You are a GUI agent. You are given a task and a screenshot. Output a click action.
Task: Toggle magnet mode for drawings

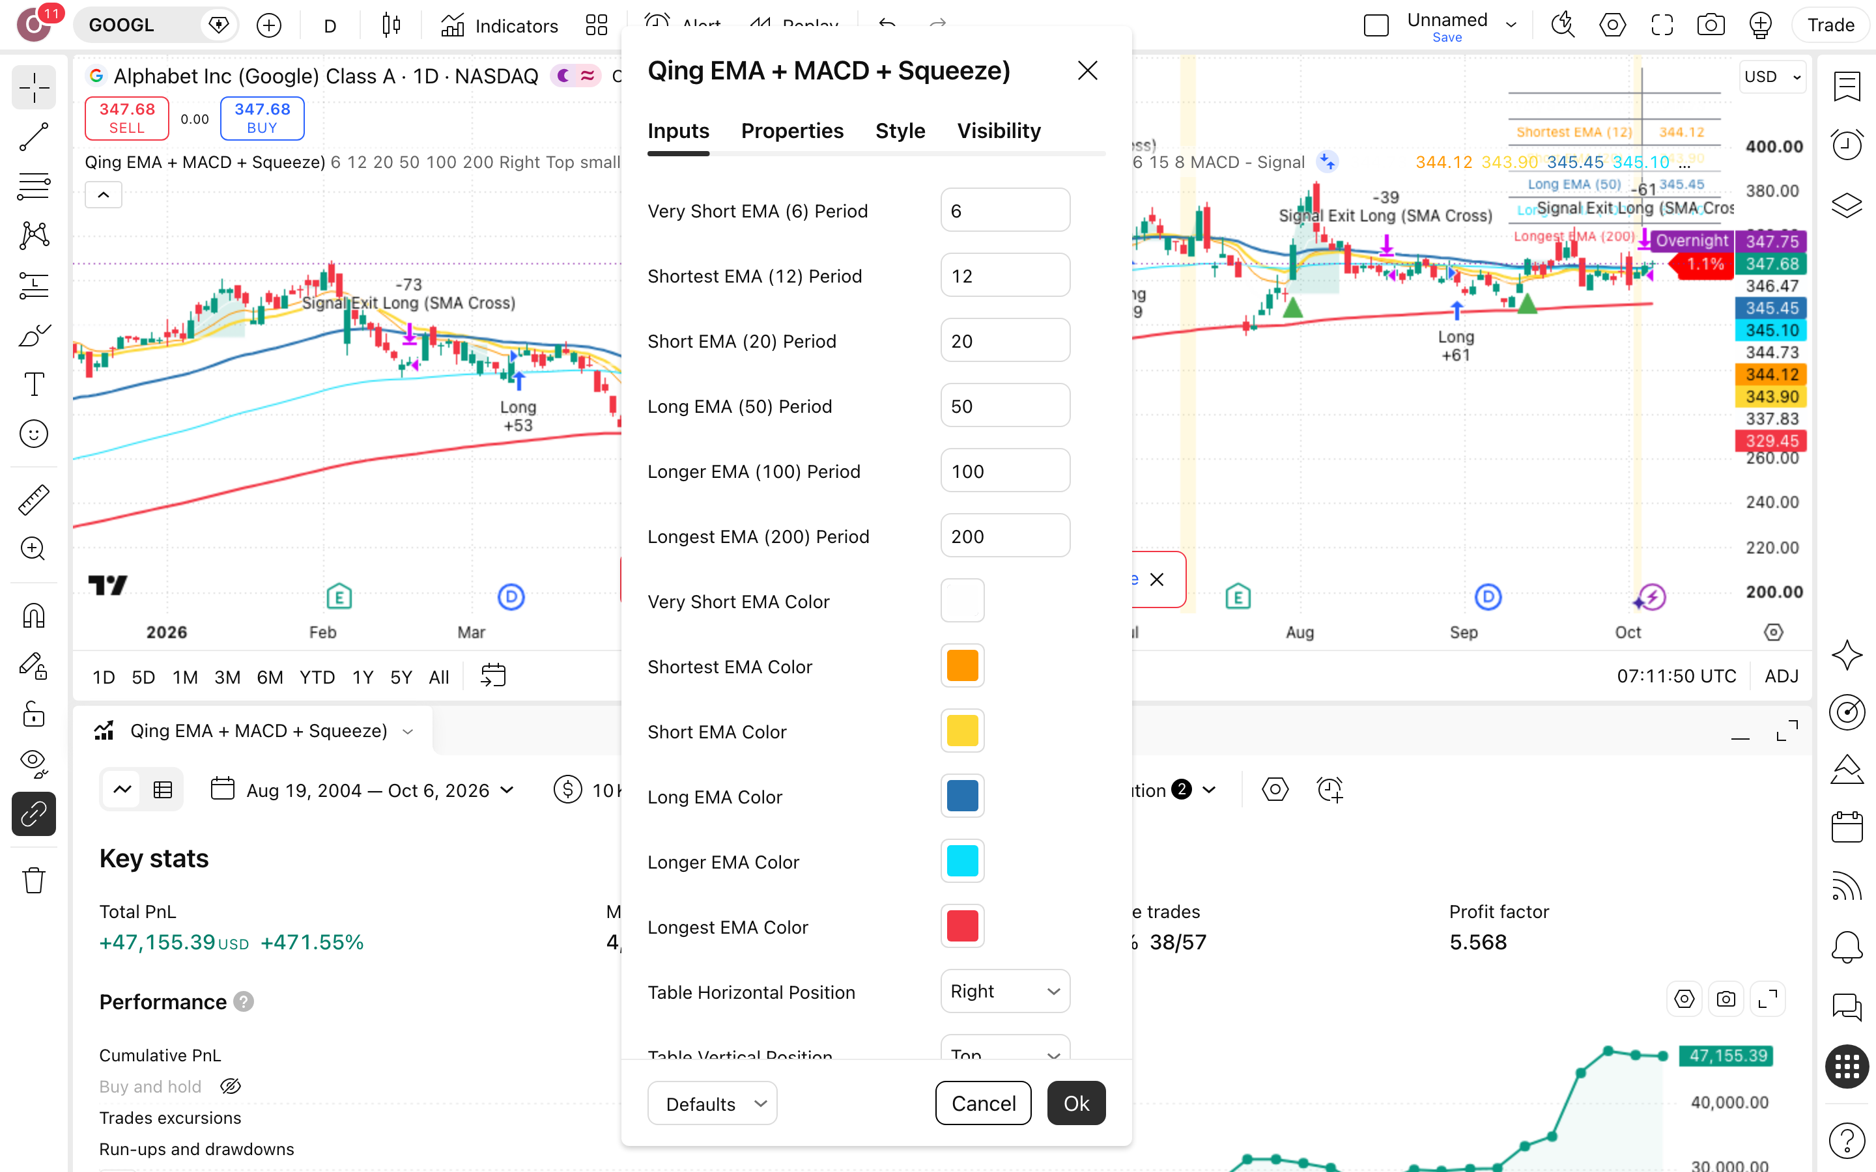[x=33, y=616]
